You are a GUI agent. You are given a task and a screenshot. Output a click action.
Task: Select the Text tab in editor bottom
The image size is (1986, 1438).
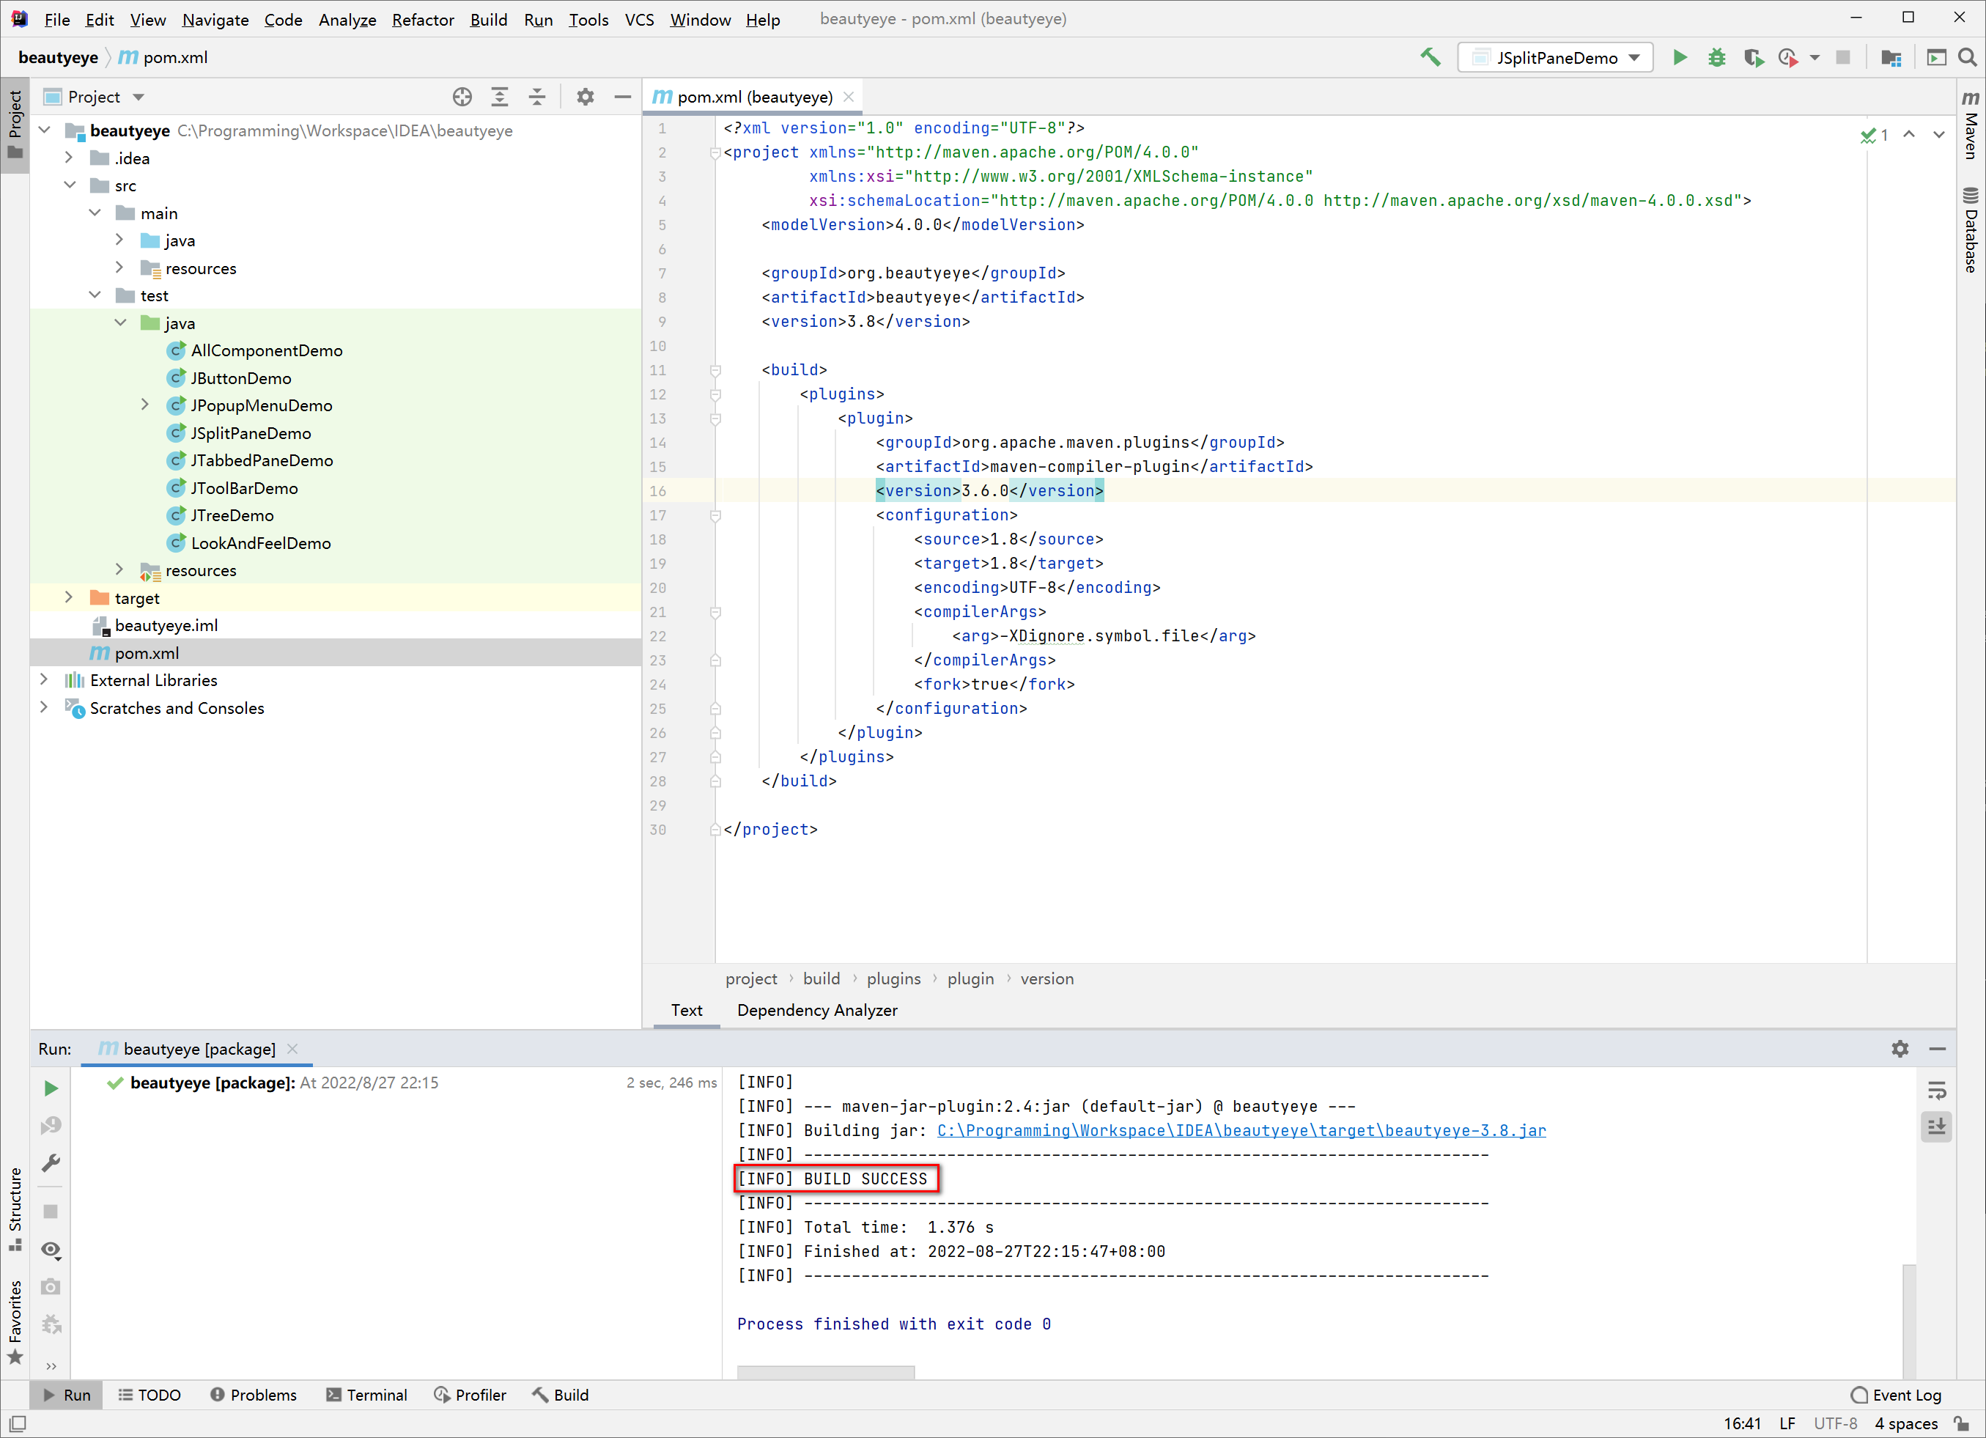coord(686,1009)
